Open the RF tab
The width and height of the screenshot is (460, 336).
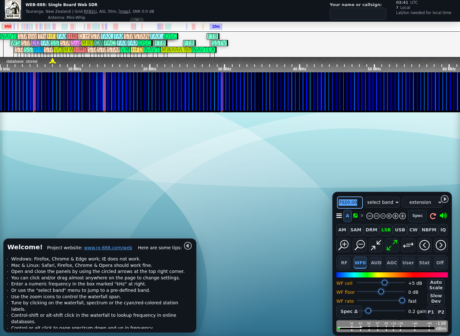click(344, 263)
